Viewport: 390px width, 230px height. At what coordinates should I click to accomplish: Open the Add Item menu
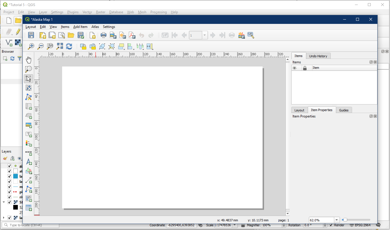click(80, 27)
